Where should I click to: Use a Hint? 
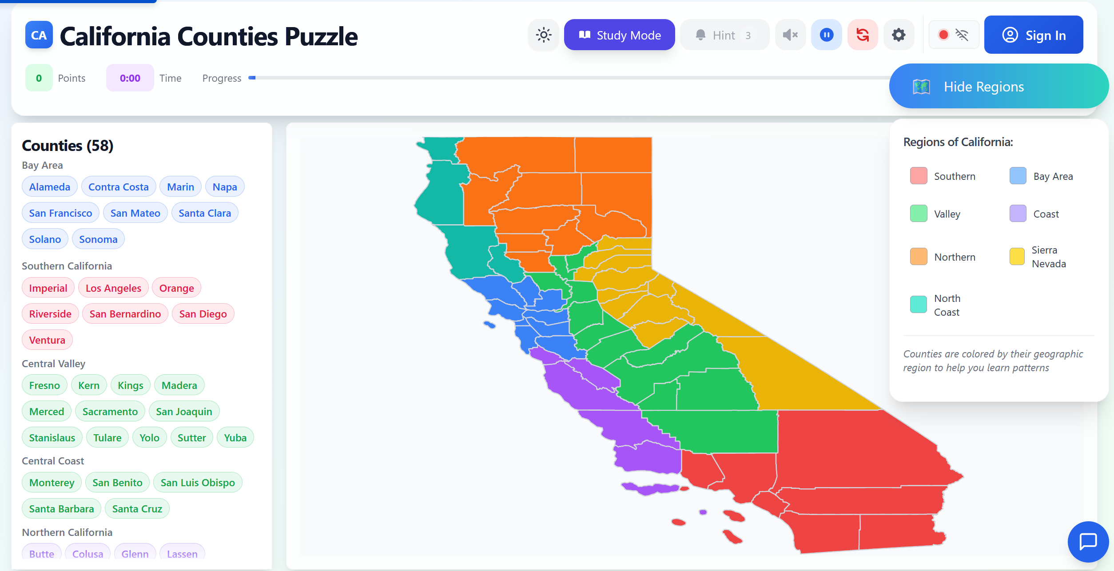(x=724, y=35)
